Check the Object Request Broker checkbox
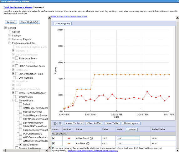Screen dimensions: 179x152 tap(21, 115)
